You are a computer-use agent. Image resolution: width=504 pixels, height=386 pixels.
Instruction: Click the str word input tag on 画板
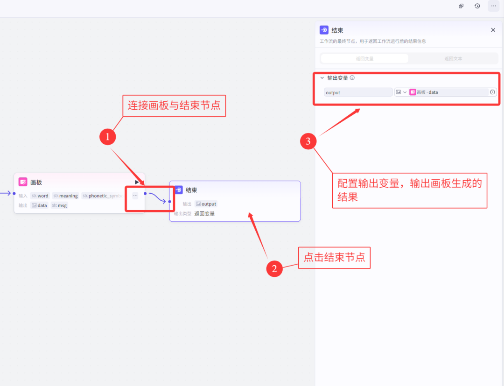pos(40,196)
